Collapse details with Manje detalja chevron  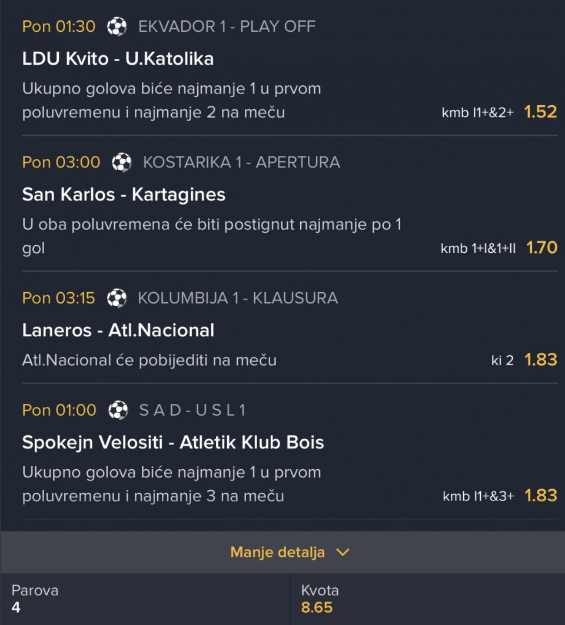pos(343,553)
